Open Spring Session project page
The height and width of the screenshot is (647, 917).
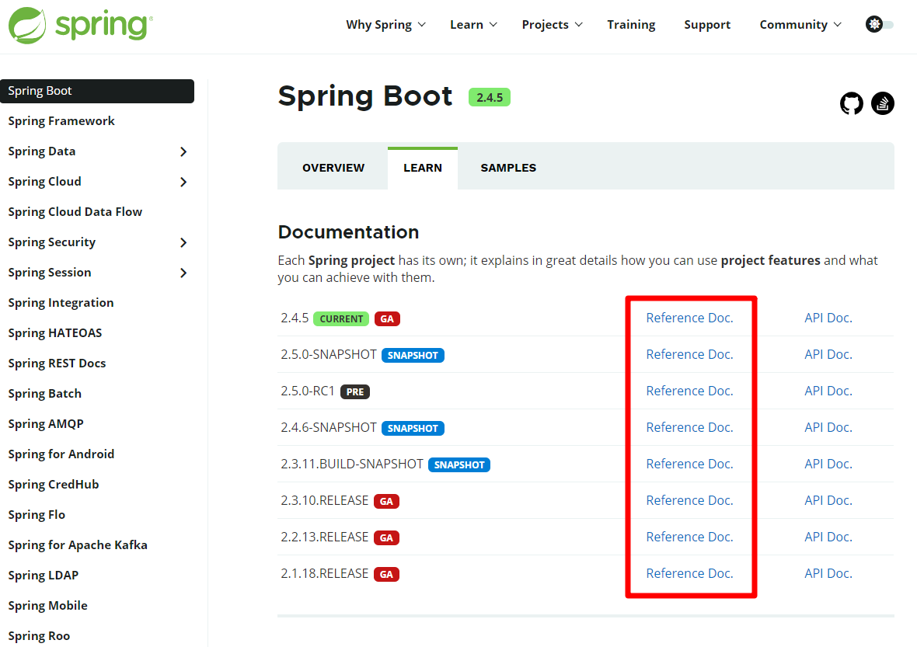tap(50, 273)
